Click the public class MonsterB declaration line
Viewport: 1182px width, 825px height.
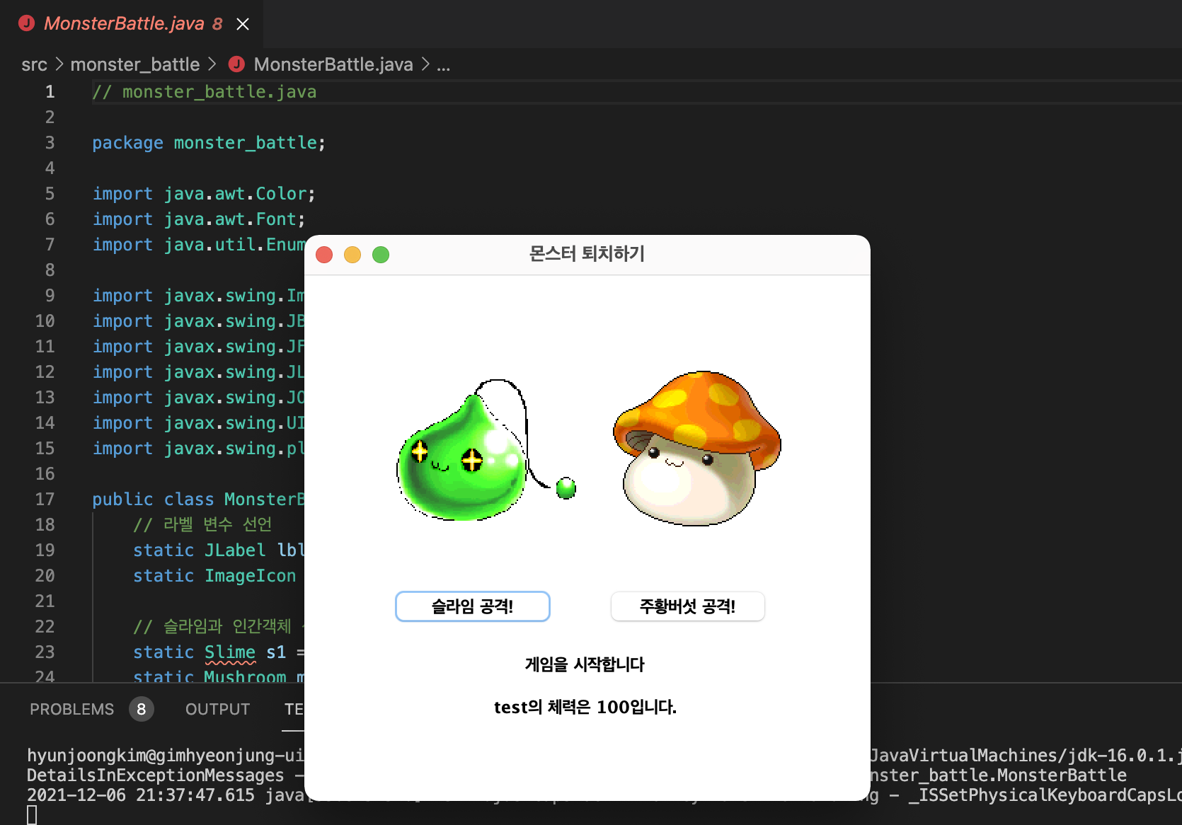[198, 500]
